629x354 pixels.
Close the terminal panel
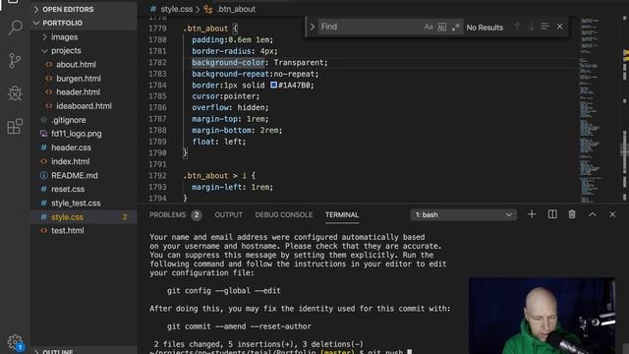[x=612, y=214]
